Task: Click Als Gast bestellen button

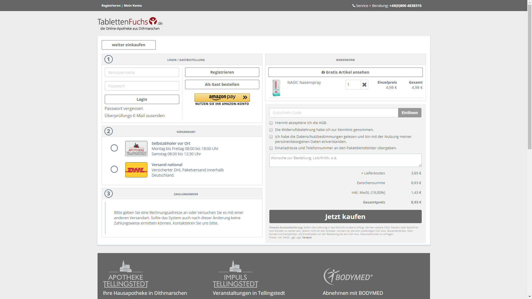Action: pos(222,84)
